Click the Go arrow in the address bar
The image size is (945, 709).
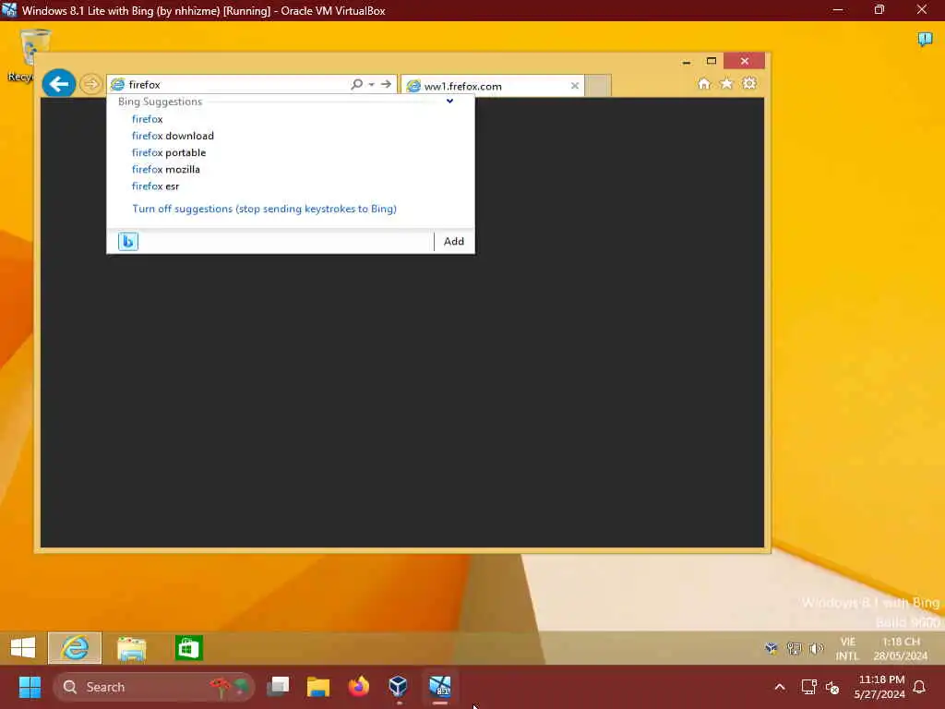point(387,84)
